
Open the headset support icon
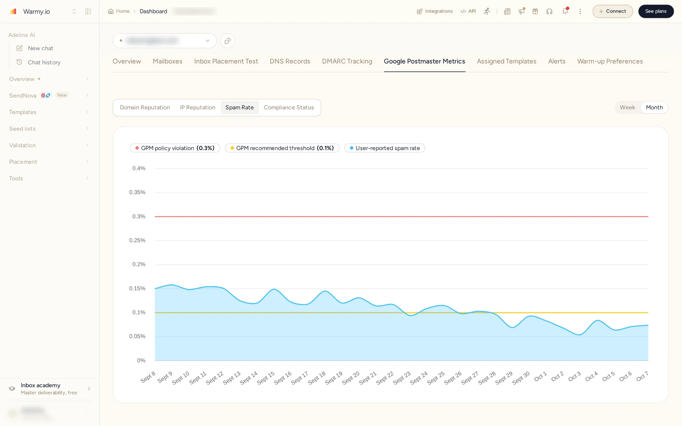(550, 11)
